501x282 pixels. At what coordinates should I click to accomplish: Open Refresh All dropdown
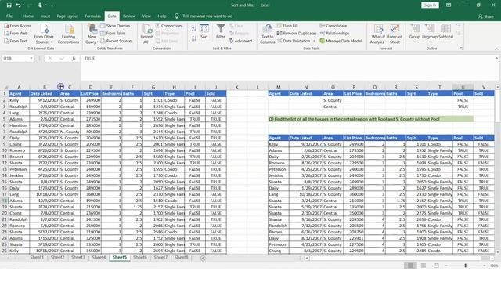(146, 34)
